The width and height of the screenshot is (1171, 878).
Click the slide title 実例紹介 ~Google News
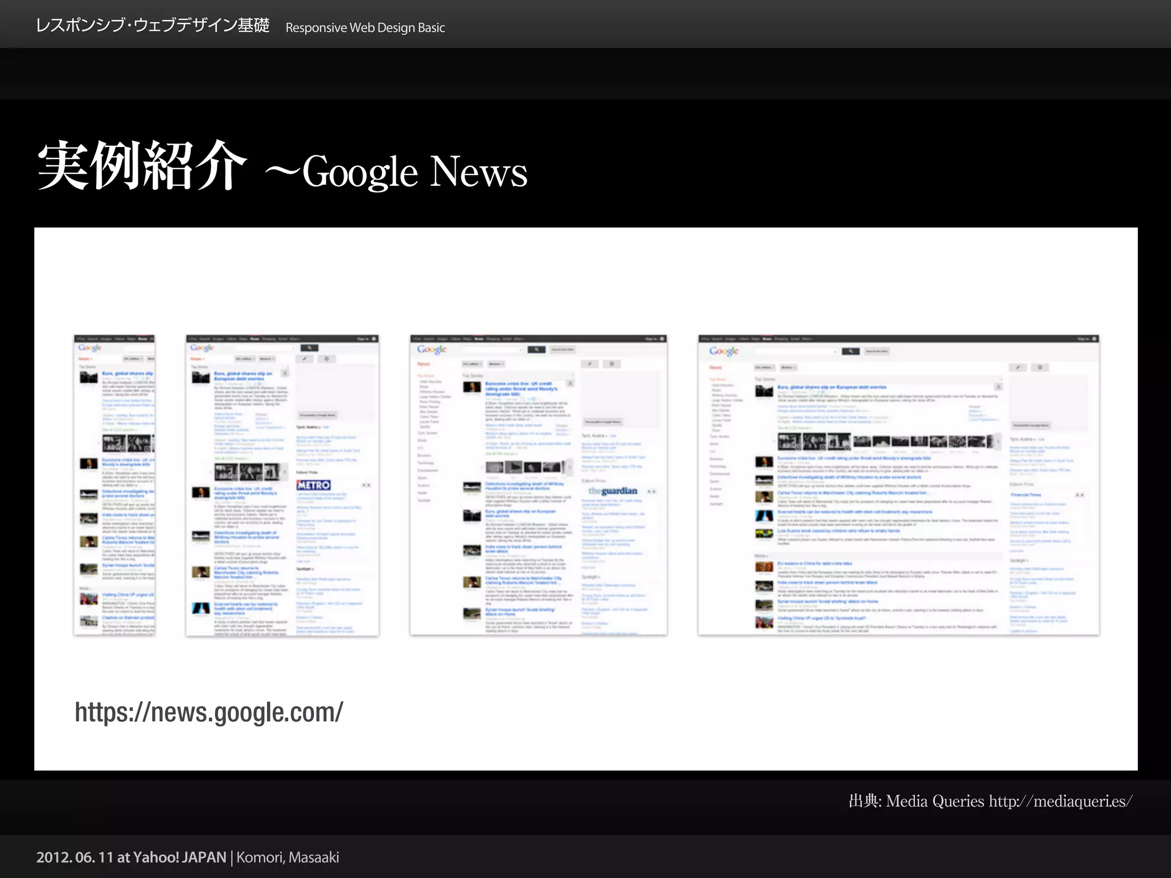(282, 167)
